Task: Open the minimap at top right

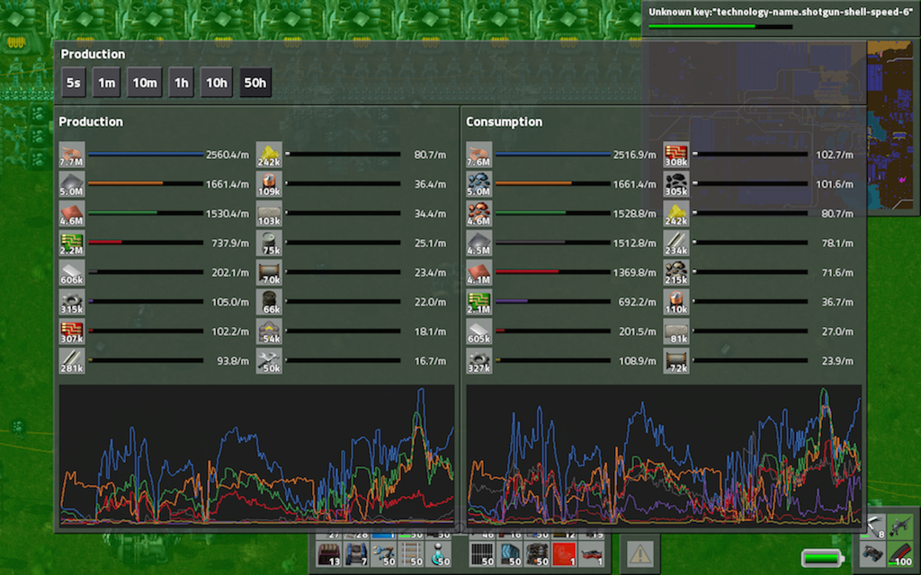Action: [890, 126]
